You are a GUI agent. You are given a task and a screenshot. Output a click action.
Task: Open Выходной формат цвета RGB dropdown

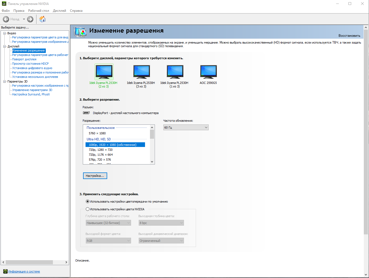pos(108,241)
